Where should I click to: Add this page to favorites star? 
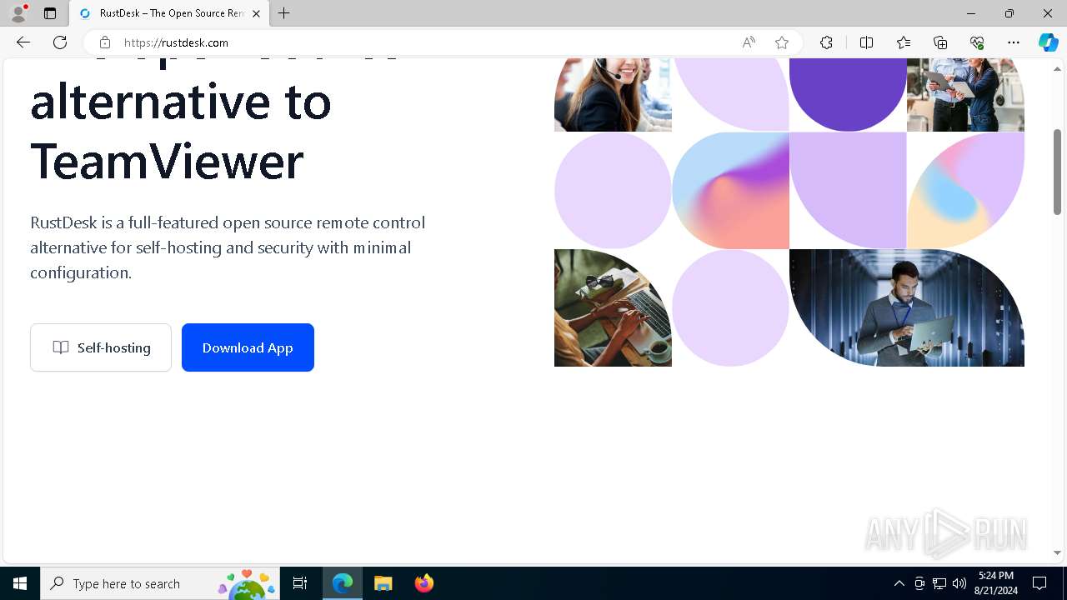click(782, 42)
